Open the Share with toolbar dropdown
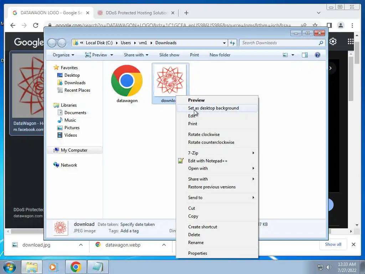 pos(136,55)
